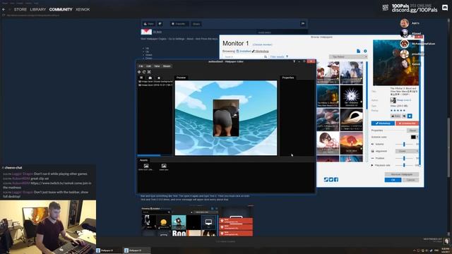Go back using Steam's back arrow
Viewport: 452px width, 254px height.
point(4,9)
